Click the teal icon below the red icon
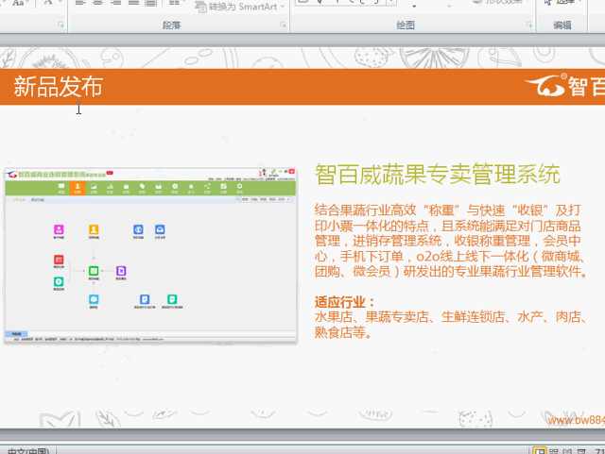This screenshot has width=605, height=454. (59, 281)
